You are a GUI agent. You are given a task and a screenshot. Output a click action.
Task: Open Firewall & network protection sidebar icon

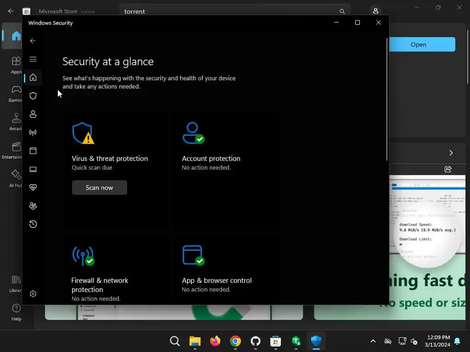pos(33,132)
